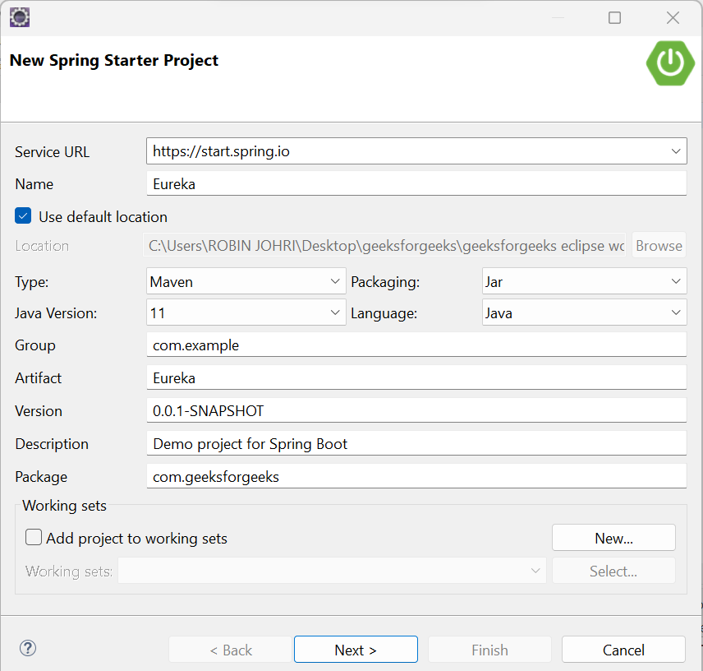Viewport: 703px width, 671px height.
Task: Focus the Description field Demo project text
Action: (x=416, y=443)
